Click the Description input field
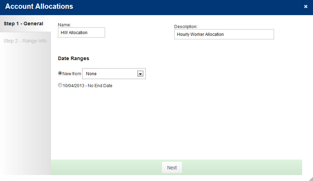Image resolution: width=313 pixels, height=181 pixels. click(224, 34)
